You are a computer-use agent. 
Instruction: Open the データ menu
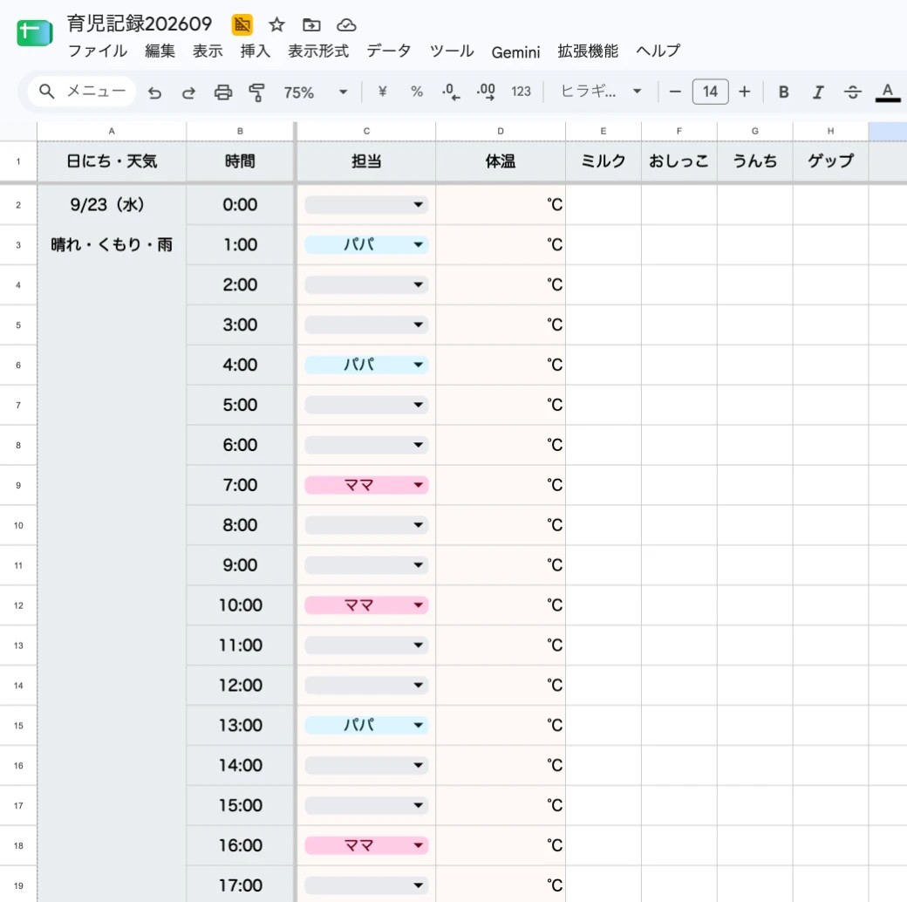coord(389,51)
